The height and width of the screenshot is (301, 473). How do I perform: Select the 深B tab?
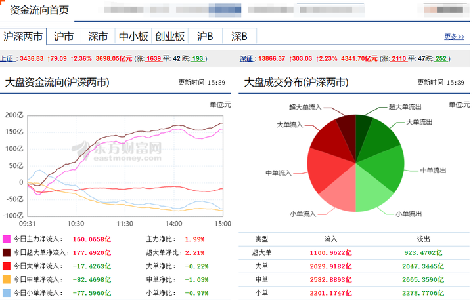(x=239, y=37)
